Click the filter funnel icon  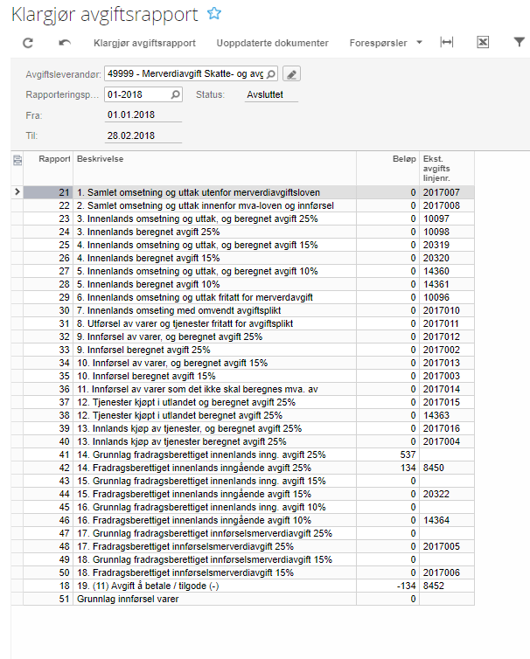(x=519, y=42)
